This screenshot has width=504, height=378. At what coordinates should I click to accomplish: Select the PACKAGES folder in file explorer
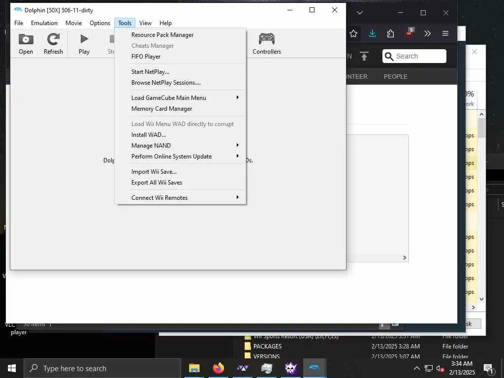click(267, 346)
